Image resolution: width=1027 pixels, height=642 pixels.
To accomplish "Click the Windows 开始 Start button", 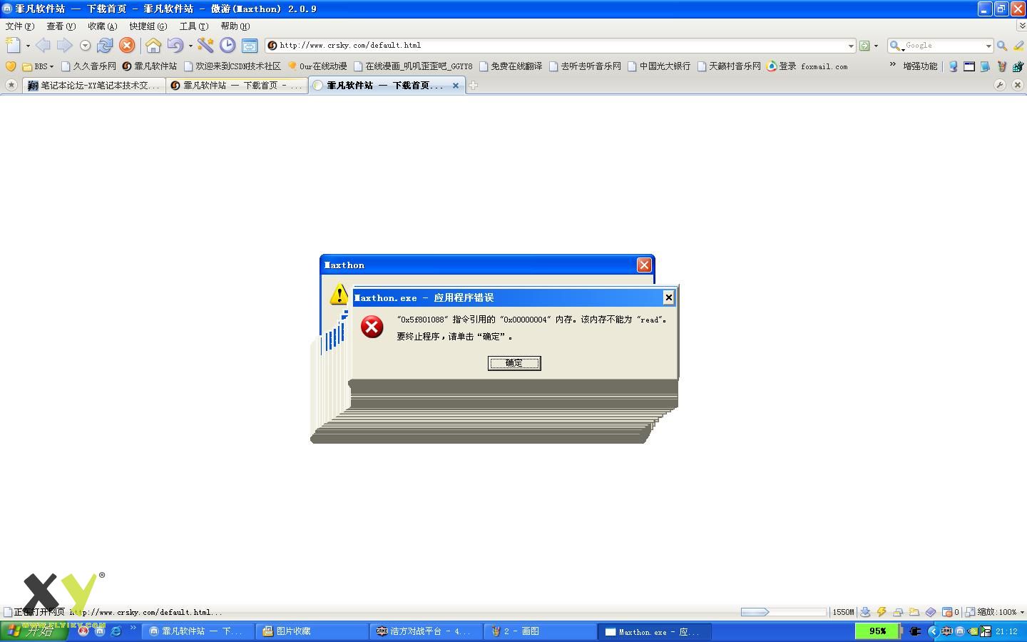I will click(34, 631).
